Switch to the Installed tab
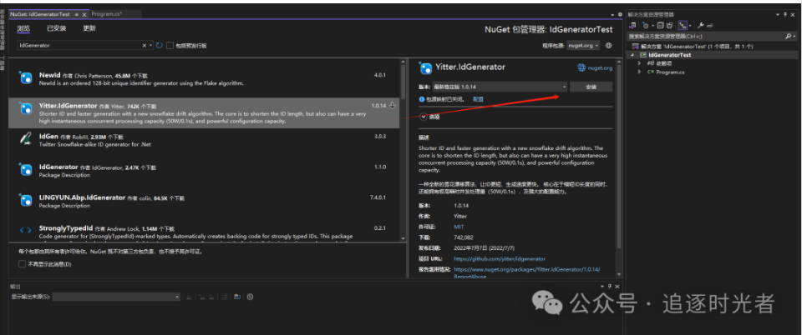This screenshot has height=335, width=802. [x=57, y=28]
